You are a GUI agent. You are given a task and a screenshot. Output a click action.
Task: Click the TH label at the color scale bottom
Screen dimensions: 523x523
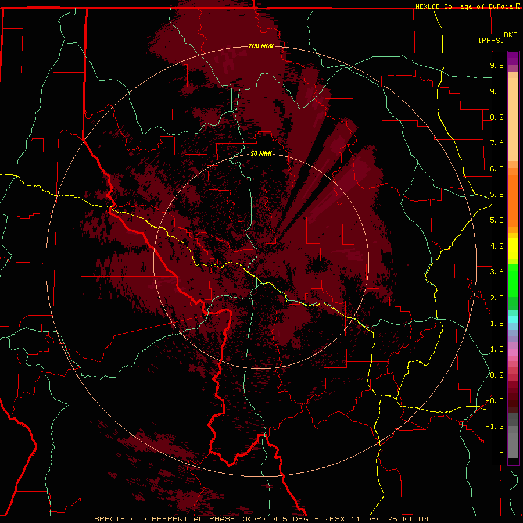(x=499, y=453)
